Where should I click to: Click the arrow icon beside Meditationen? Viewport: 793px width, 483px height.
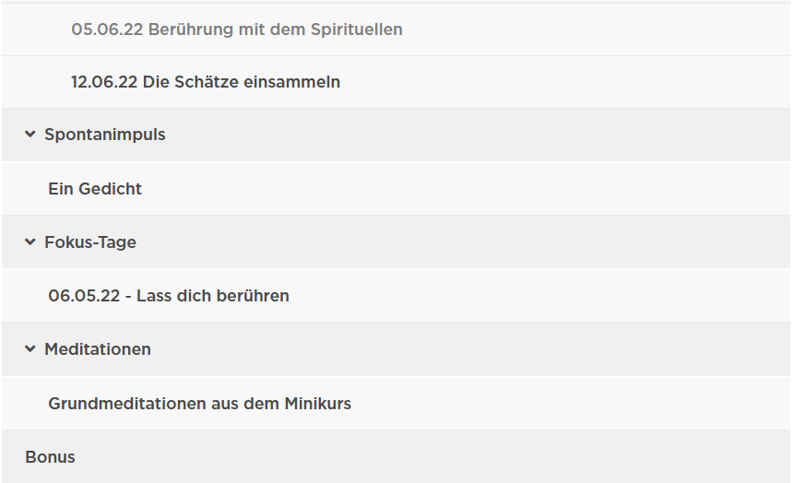pos(30,349)
